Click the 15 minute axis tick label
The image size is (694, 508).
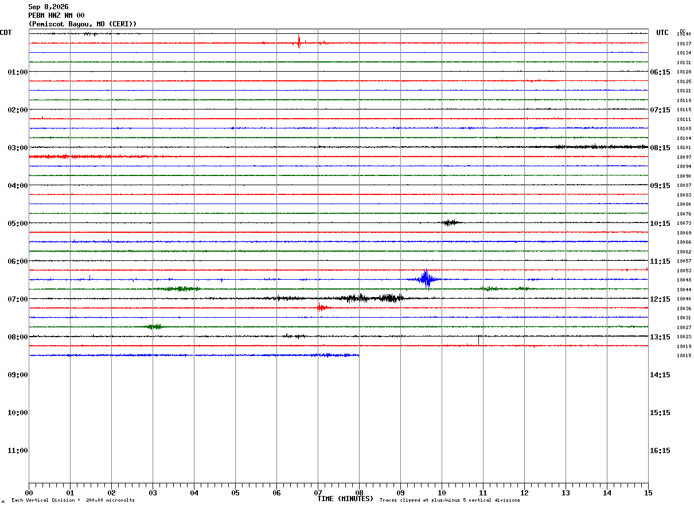[648, 493]
